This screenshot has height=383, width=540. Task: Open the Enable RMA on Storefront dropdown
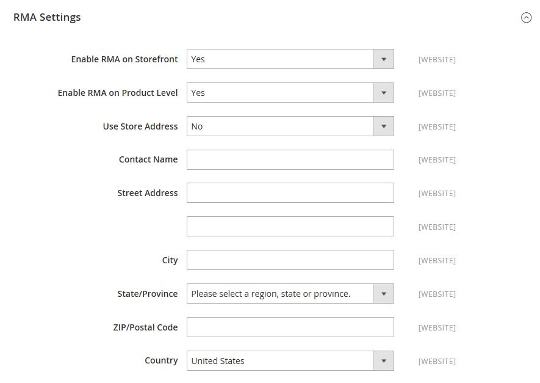[x=280, y=59]
